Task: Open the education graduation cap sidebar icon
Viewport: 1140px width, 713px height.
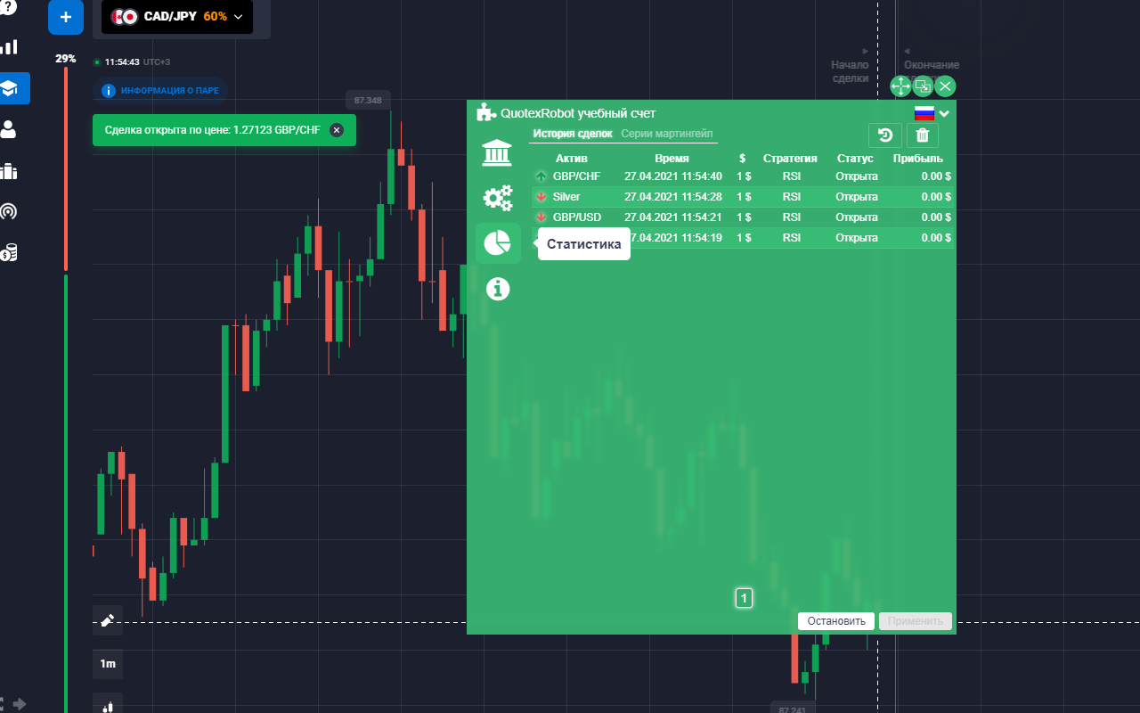Action: [11, 88]
